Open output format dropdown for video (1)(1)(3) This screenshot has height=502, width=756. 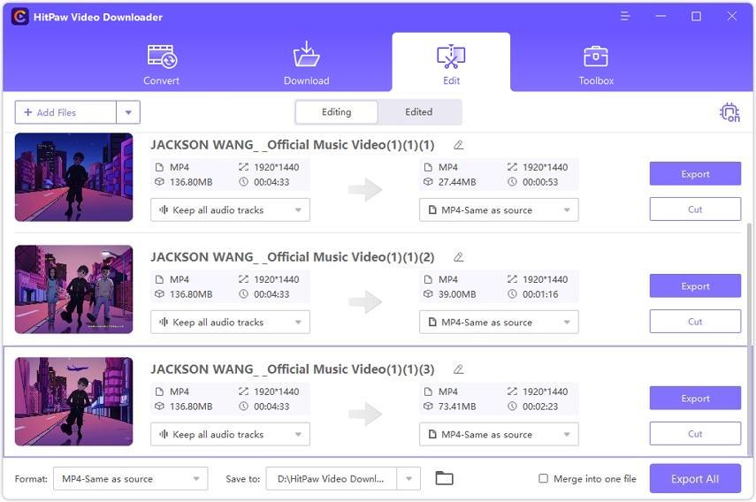(x=499, y=435)
